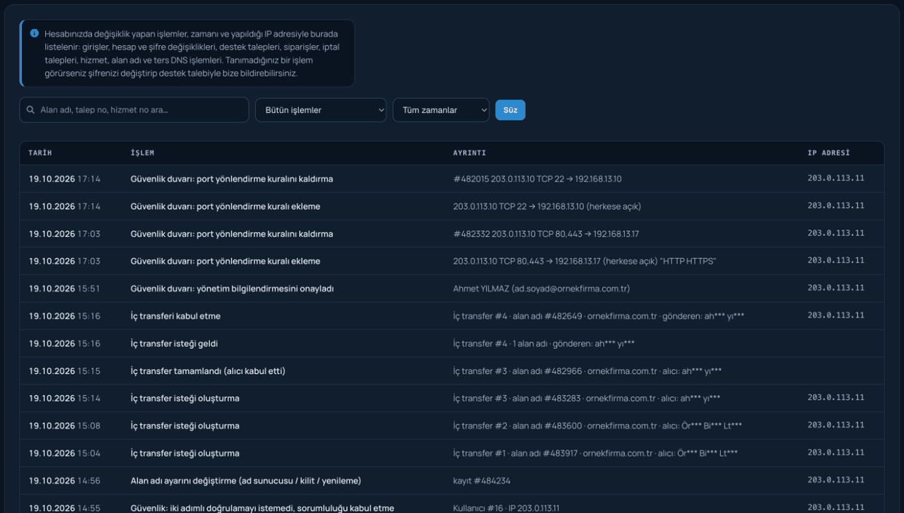
Task: Click detail "İç transfer #3 · alan adı #483283"
Action: pos(587,399)
